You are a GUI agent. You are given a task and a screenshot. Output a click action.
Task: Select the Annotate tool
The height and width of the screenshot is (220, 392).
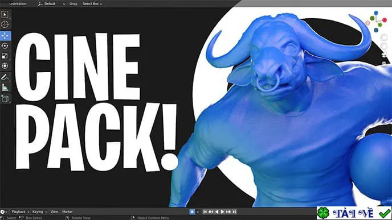5,77
